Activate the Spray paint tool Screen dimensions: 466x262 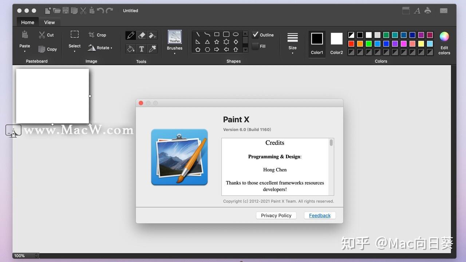click(152, 35)
